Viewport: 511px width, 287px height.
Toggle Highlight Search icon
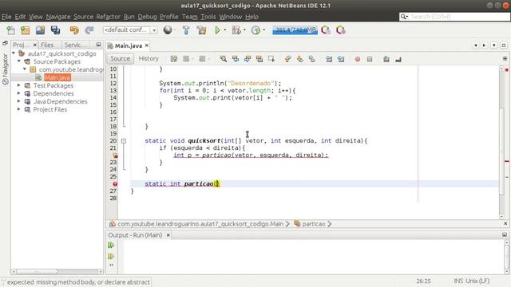[259, 59]
